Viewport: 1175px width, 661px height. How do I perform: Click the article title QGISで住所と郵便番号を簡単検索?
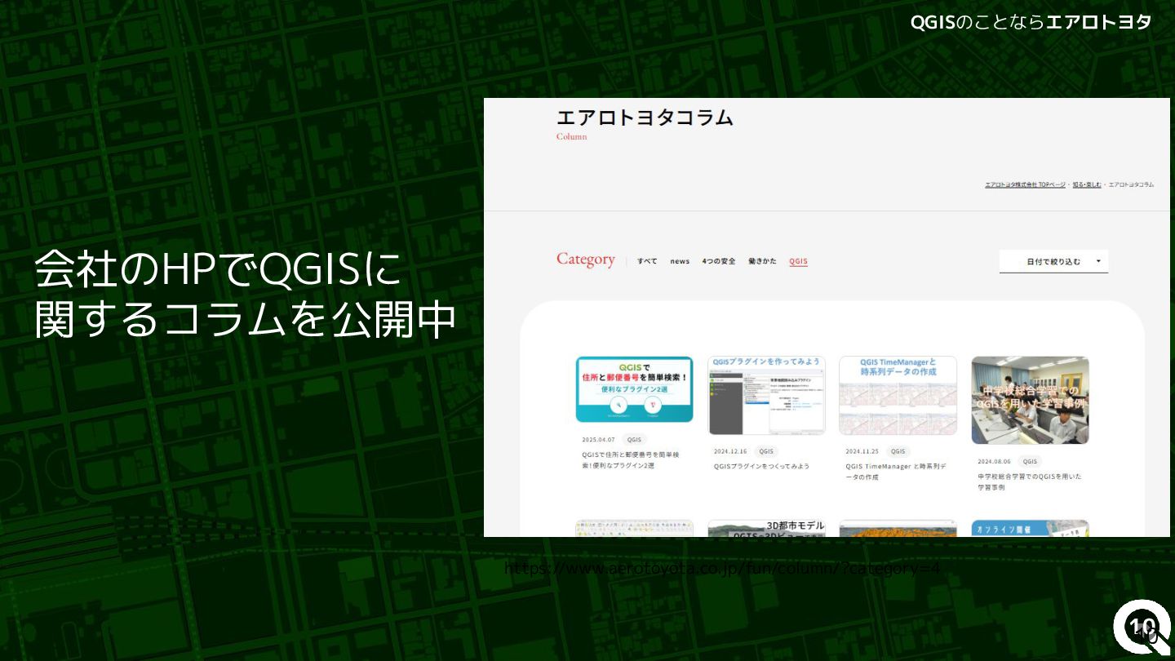(631, 459)
